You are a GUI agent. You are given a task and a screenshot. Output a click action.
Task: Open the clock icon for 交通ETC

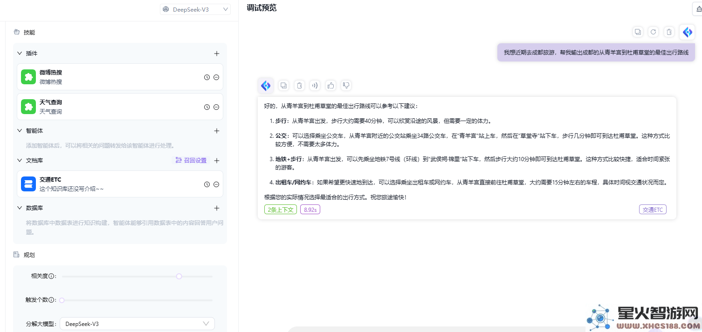coord(207,184)
